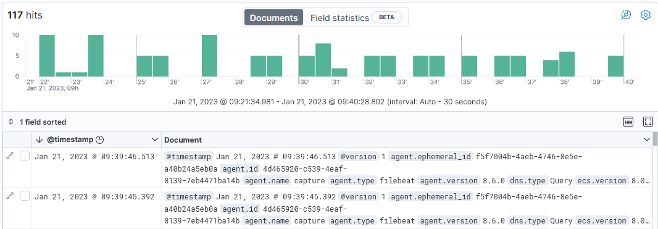Click the table's vertical scrollbar thumb

tap(655, 138)
